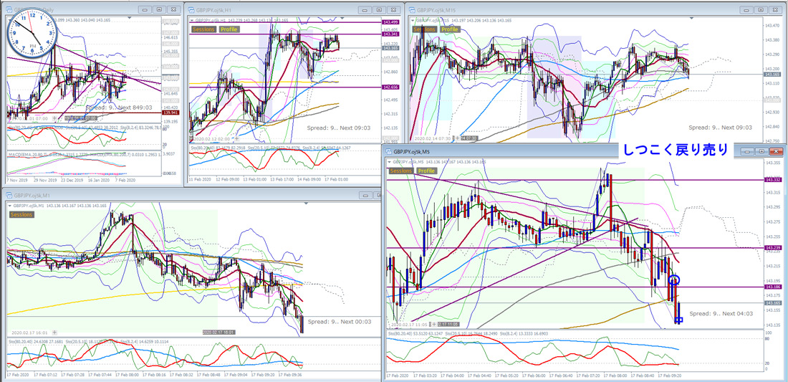788x382 pixels.
Task: Toggle the Sessions button in the M1 chart
Action: (21, 214)
